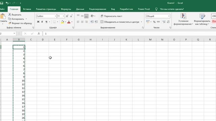Copy selection with Копировать
This screenshot has width=216, height=121.
pos(16,19)
